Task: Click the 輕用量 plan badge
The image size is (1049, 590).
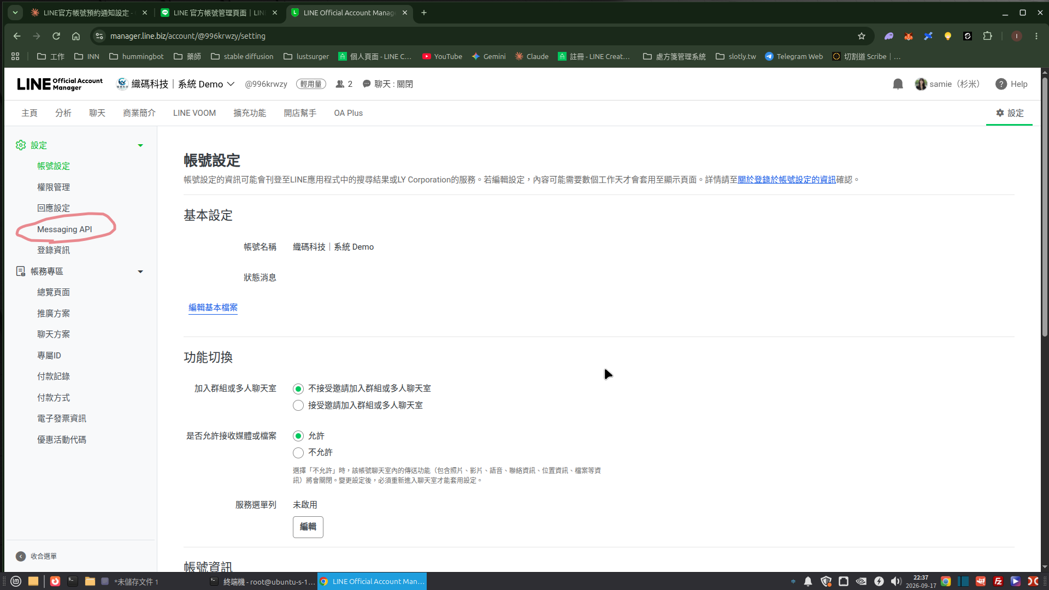Action: pyautogui.click(x=311, y=84)
